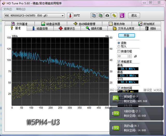Image resolution: width=166 pixels, height=136 pixels.
Task: Click the 121.3 MB/s maximum value
Action: [x=128, y=76]
